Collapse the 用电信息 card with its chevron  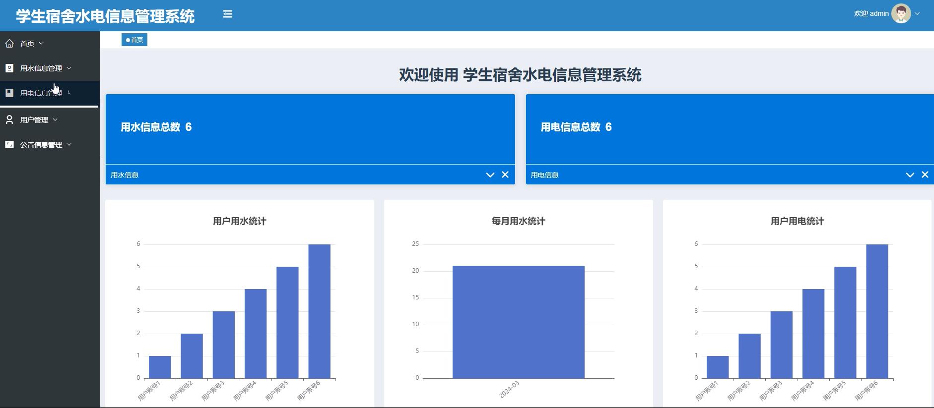point(910,175)
